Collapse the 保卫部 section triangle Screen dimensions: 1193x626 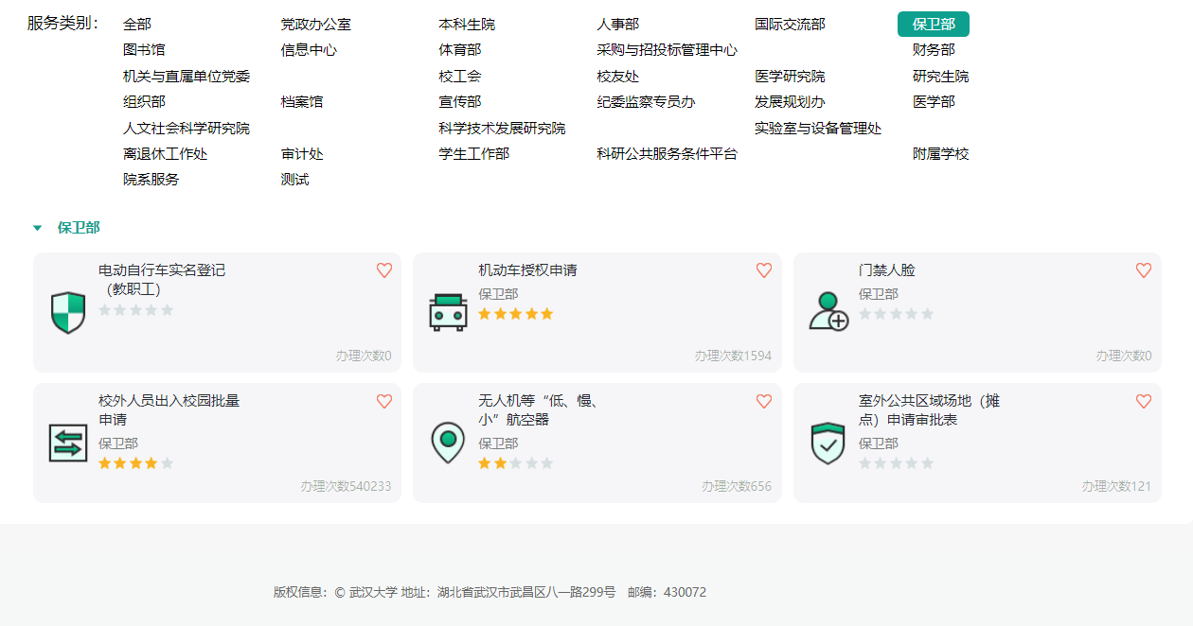pyautogui.click(x=38, y=228)
